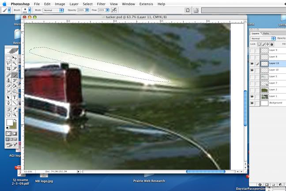
Task: Select the Rectangular Marquee tool
Action: [8, 58]
